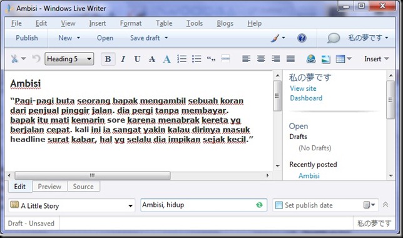The image size is (403, 238).
Task: Open the Edit menu
Action: tap(41, 23)
